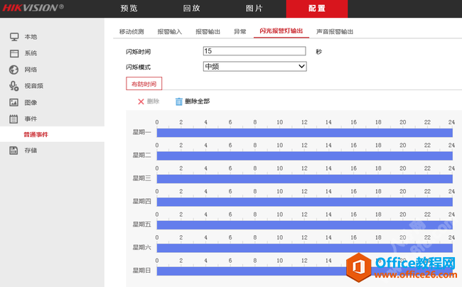The height and width of the screenshot is (287, 462).
Task: Click the 星期四 blue schedule bar
Action: (x=304, y=202)
